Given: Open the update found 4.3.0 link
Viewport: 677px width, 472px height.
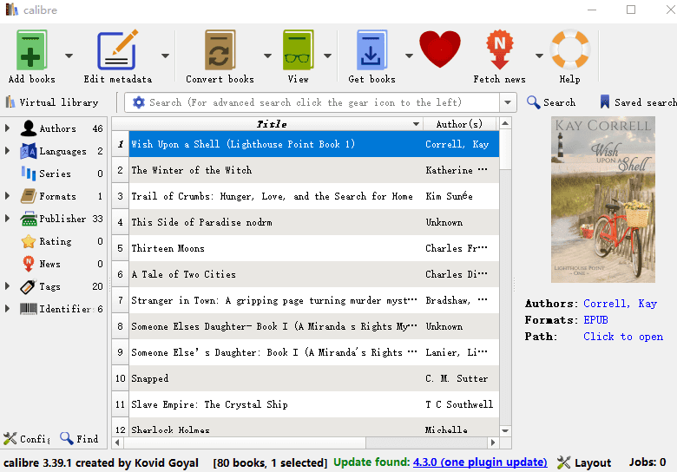Looking at the screenshot, I should [480, 462].
